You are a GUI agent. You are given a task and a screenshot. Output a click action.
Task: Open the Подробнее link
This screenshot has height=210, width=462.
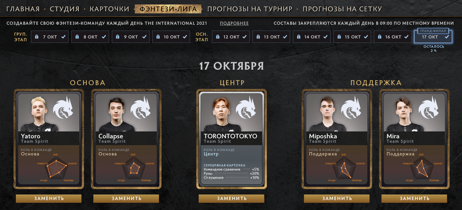(x=234, y=23)
